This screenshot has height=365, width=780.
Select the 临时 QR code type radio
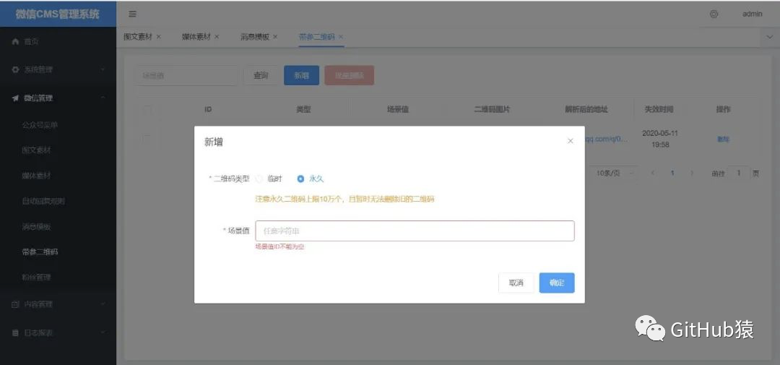269,179
